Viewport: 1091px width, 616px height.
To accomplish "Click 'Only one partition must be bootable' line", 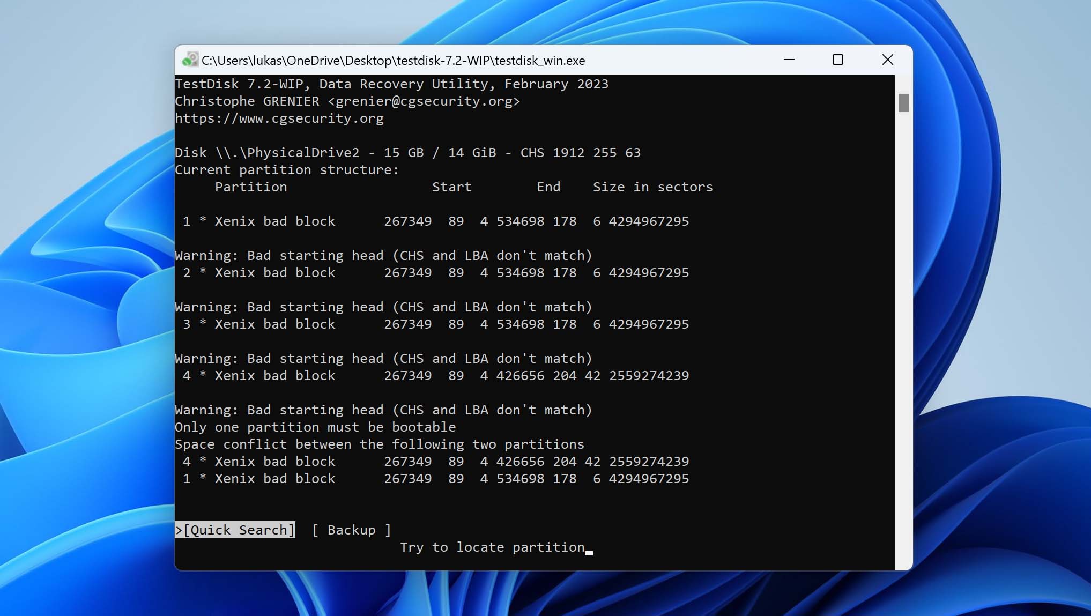I will [315, 427].
